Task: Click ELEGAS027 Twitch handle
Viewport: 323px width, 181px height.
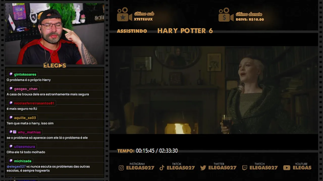Action: point(263,168)
